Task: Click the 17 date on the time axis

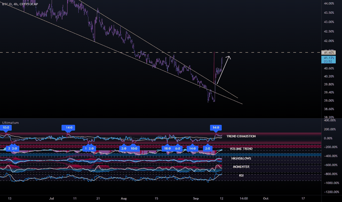Action: tap(303, 198)
